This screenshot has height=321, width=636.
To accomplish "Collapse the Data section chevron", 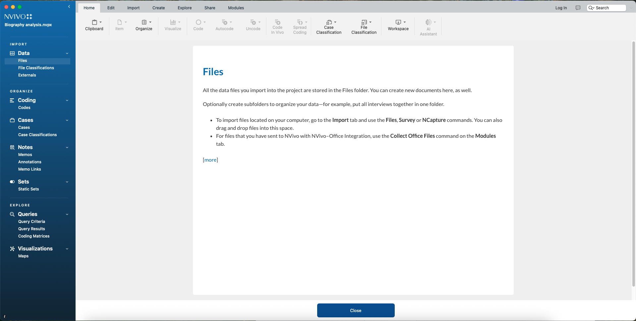I will pos(67,53).
